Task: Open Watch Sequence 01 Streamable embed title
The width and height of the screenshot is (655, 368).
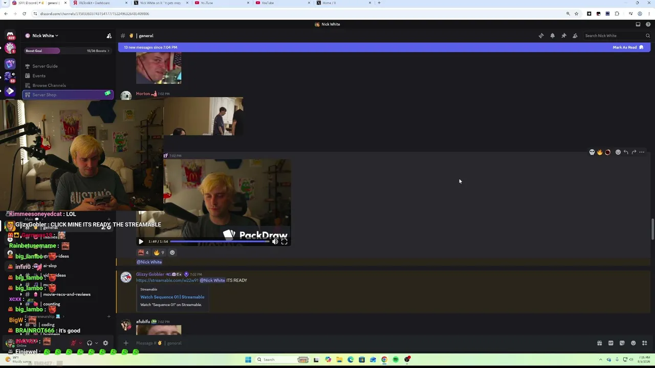Action: click(172, 297)
